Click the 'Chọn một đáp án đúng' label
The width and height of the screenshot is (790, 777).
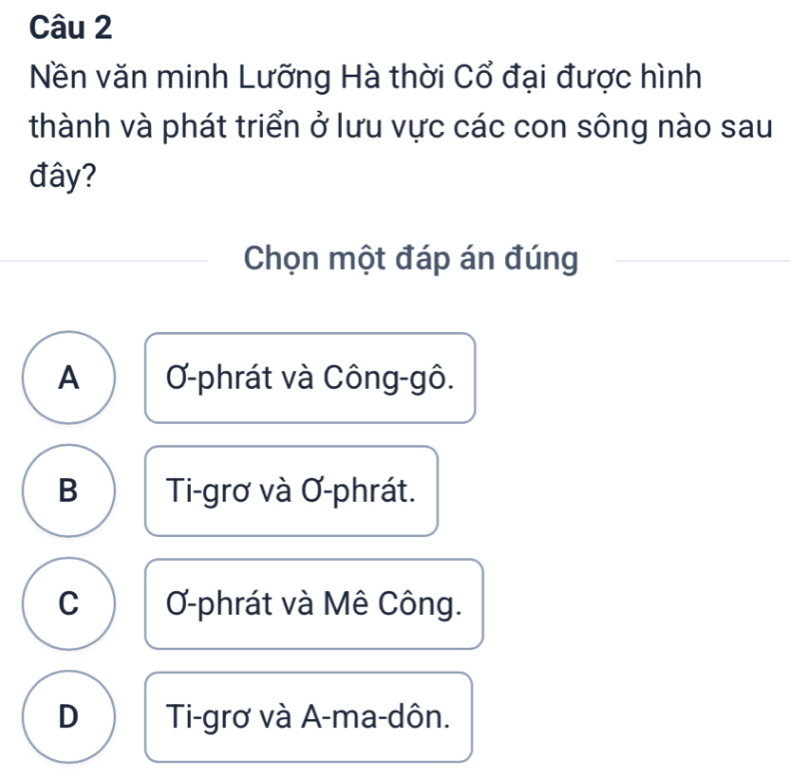click(410, 258)
